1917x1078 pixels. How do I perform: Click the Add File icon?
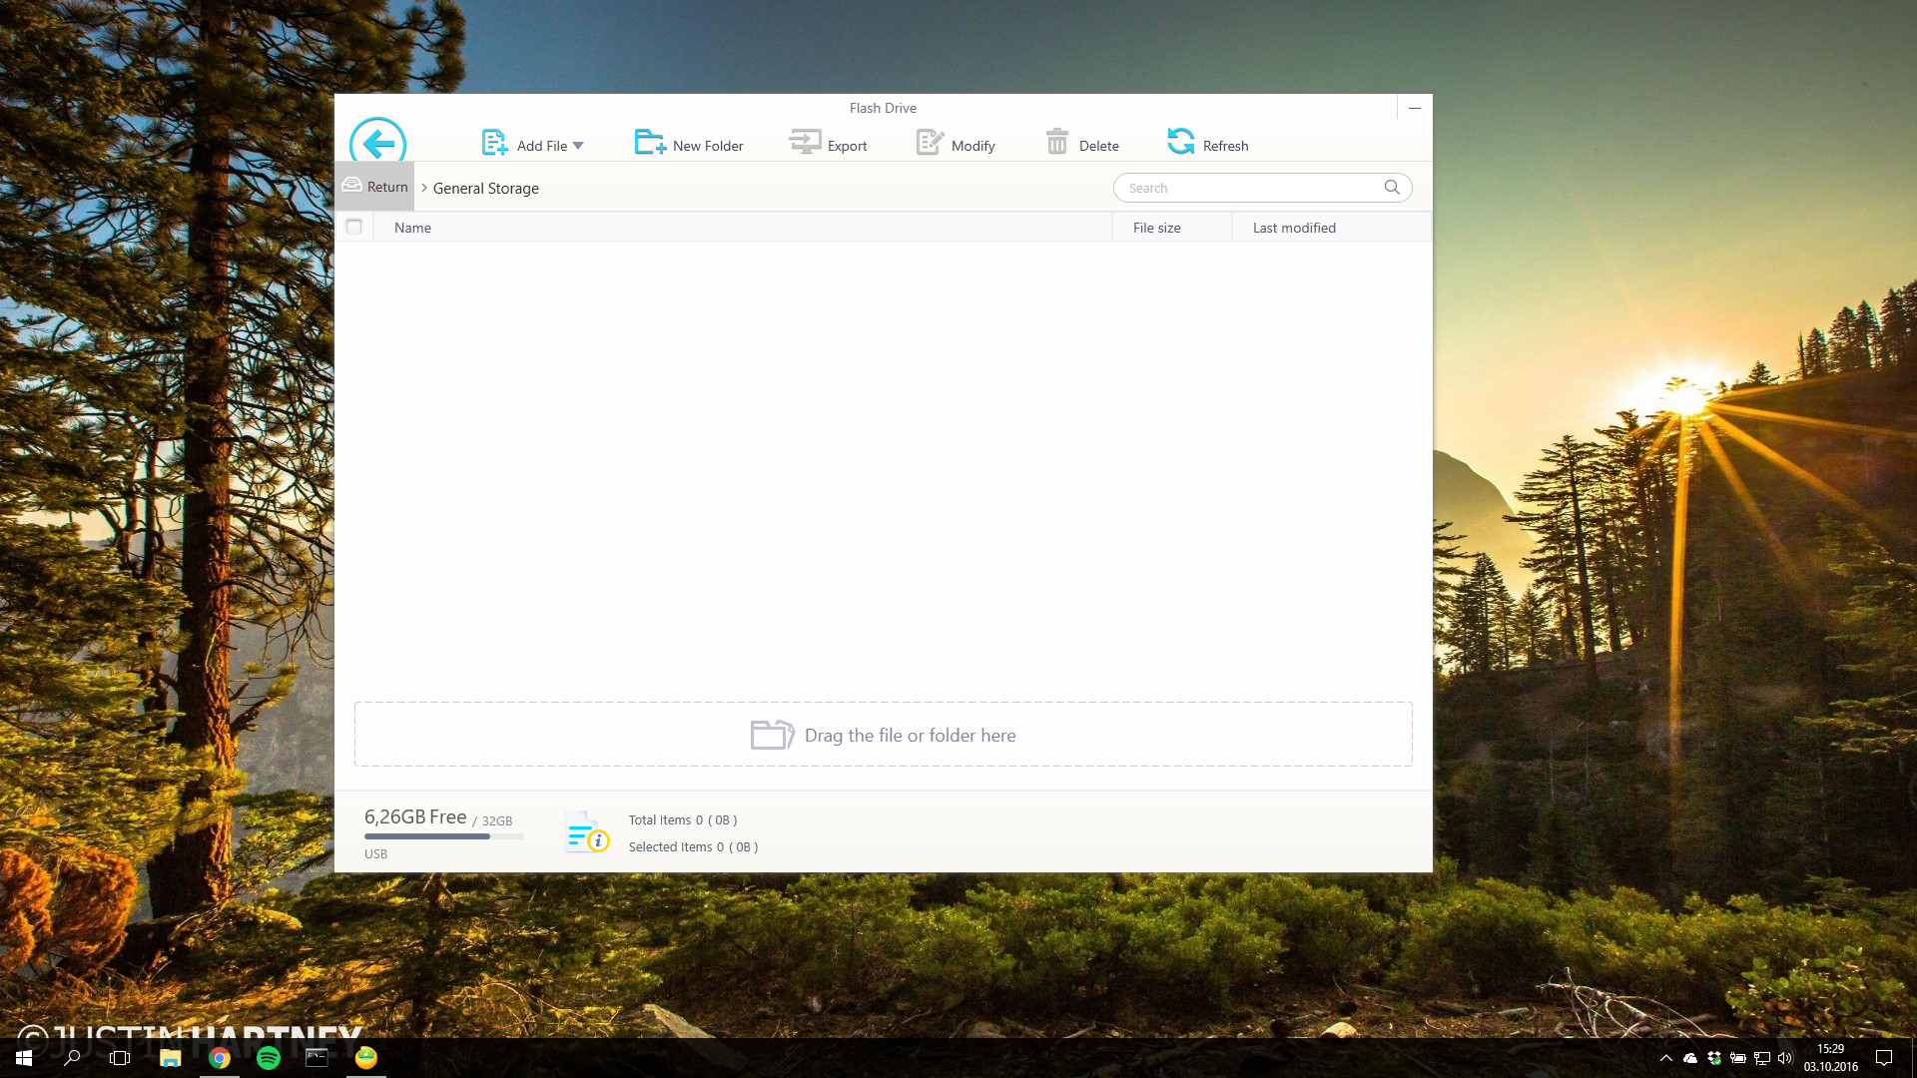point(494,143)
